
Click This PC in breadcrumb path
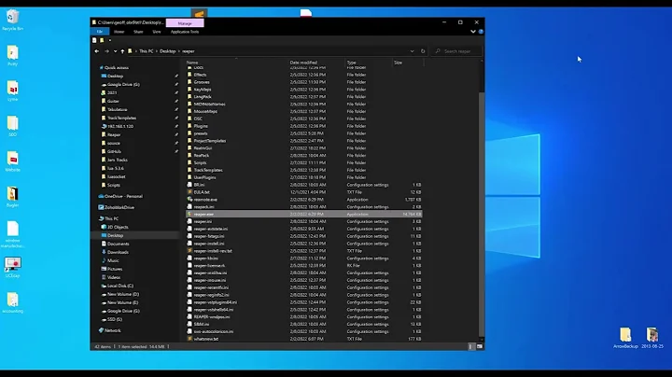pos(147,51)
